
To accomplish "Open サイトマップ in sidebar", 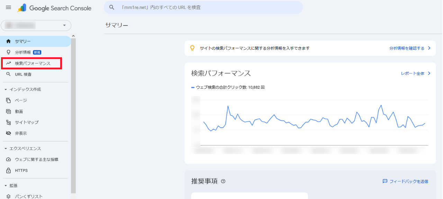I will (27, 122).
